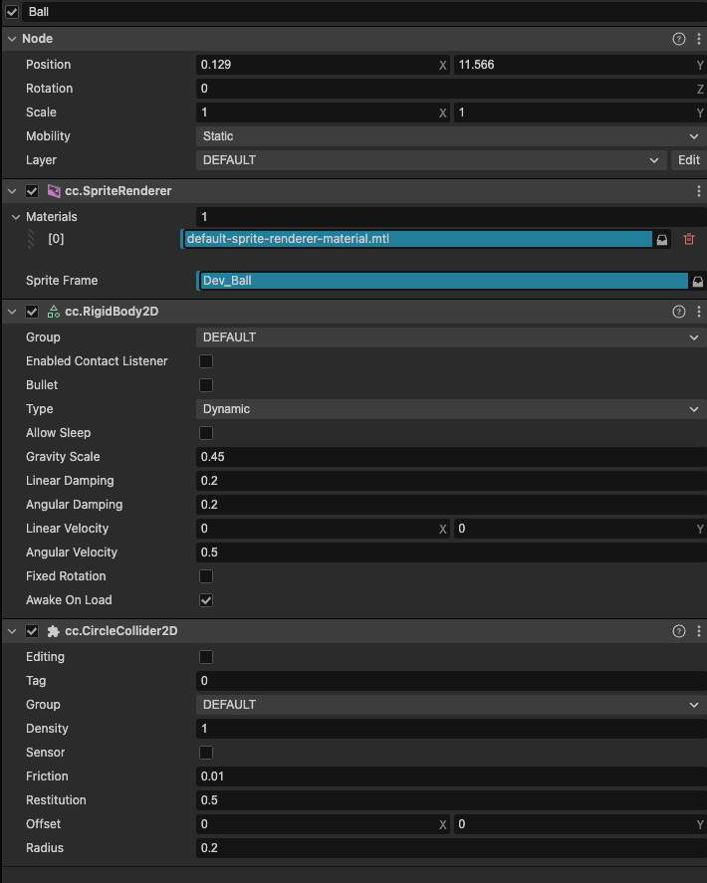Open the Mobility dropdown set to Static
Image resolution: width=707 pixels, height=883 pixels.
[451, 136]
